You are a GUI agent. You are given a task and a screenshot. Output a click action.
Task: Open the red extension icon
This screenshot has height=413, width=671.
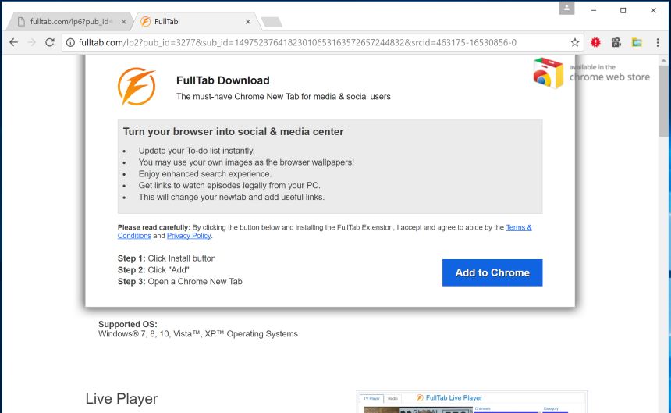[x=596, y=42]
